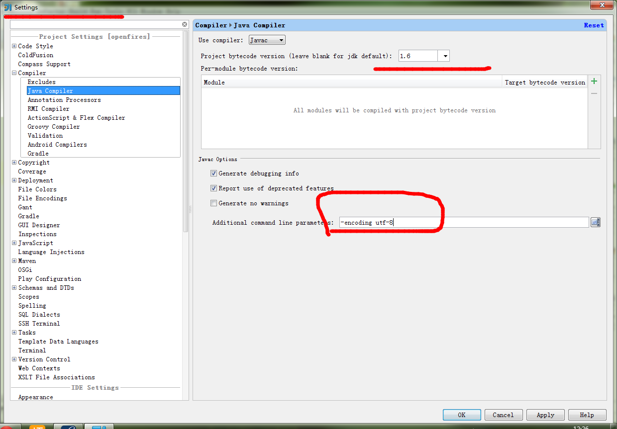Screen dimensions: 617x429
Task: Open the "Use compiler" dropdown
Action: click(x=267, y=40)
